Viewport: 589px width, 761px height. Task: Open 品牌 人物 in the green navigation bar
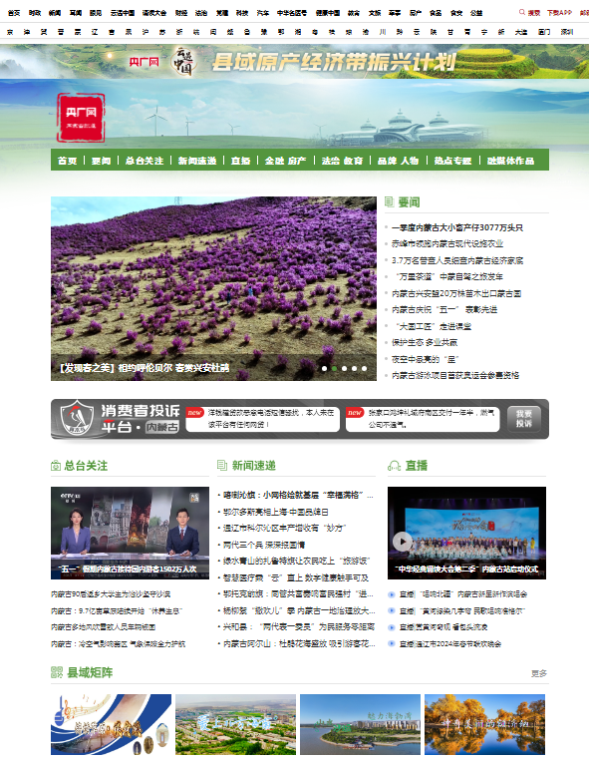click(x=398, y=161)
